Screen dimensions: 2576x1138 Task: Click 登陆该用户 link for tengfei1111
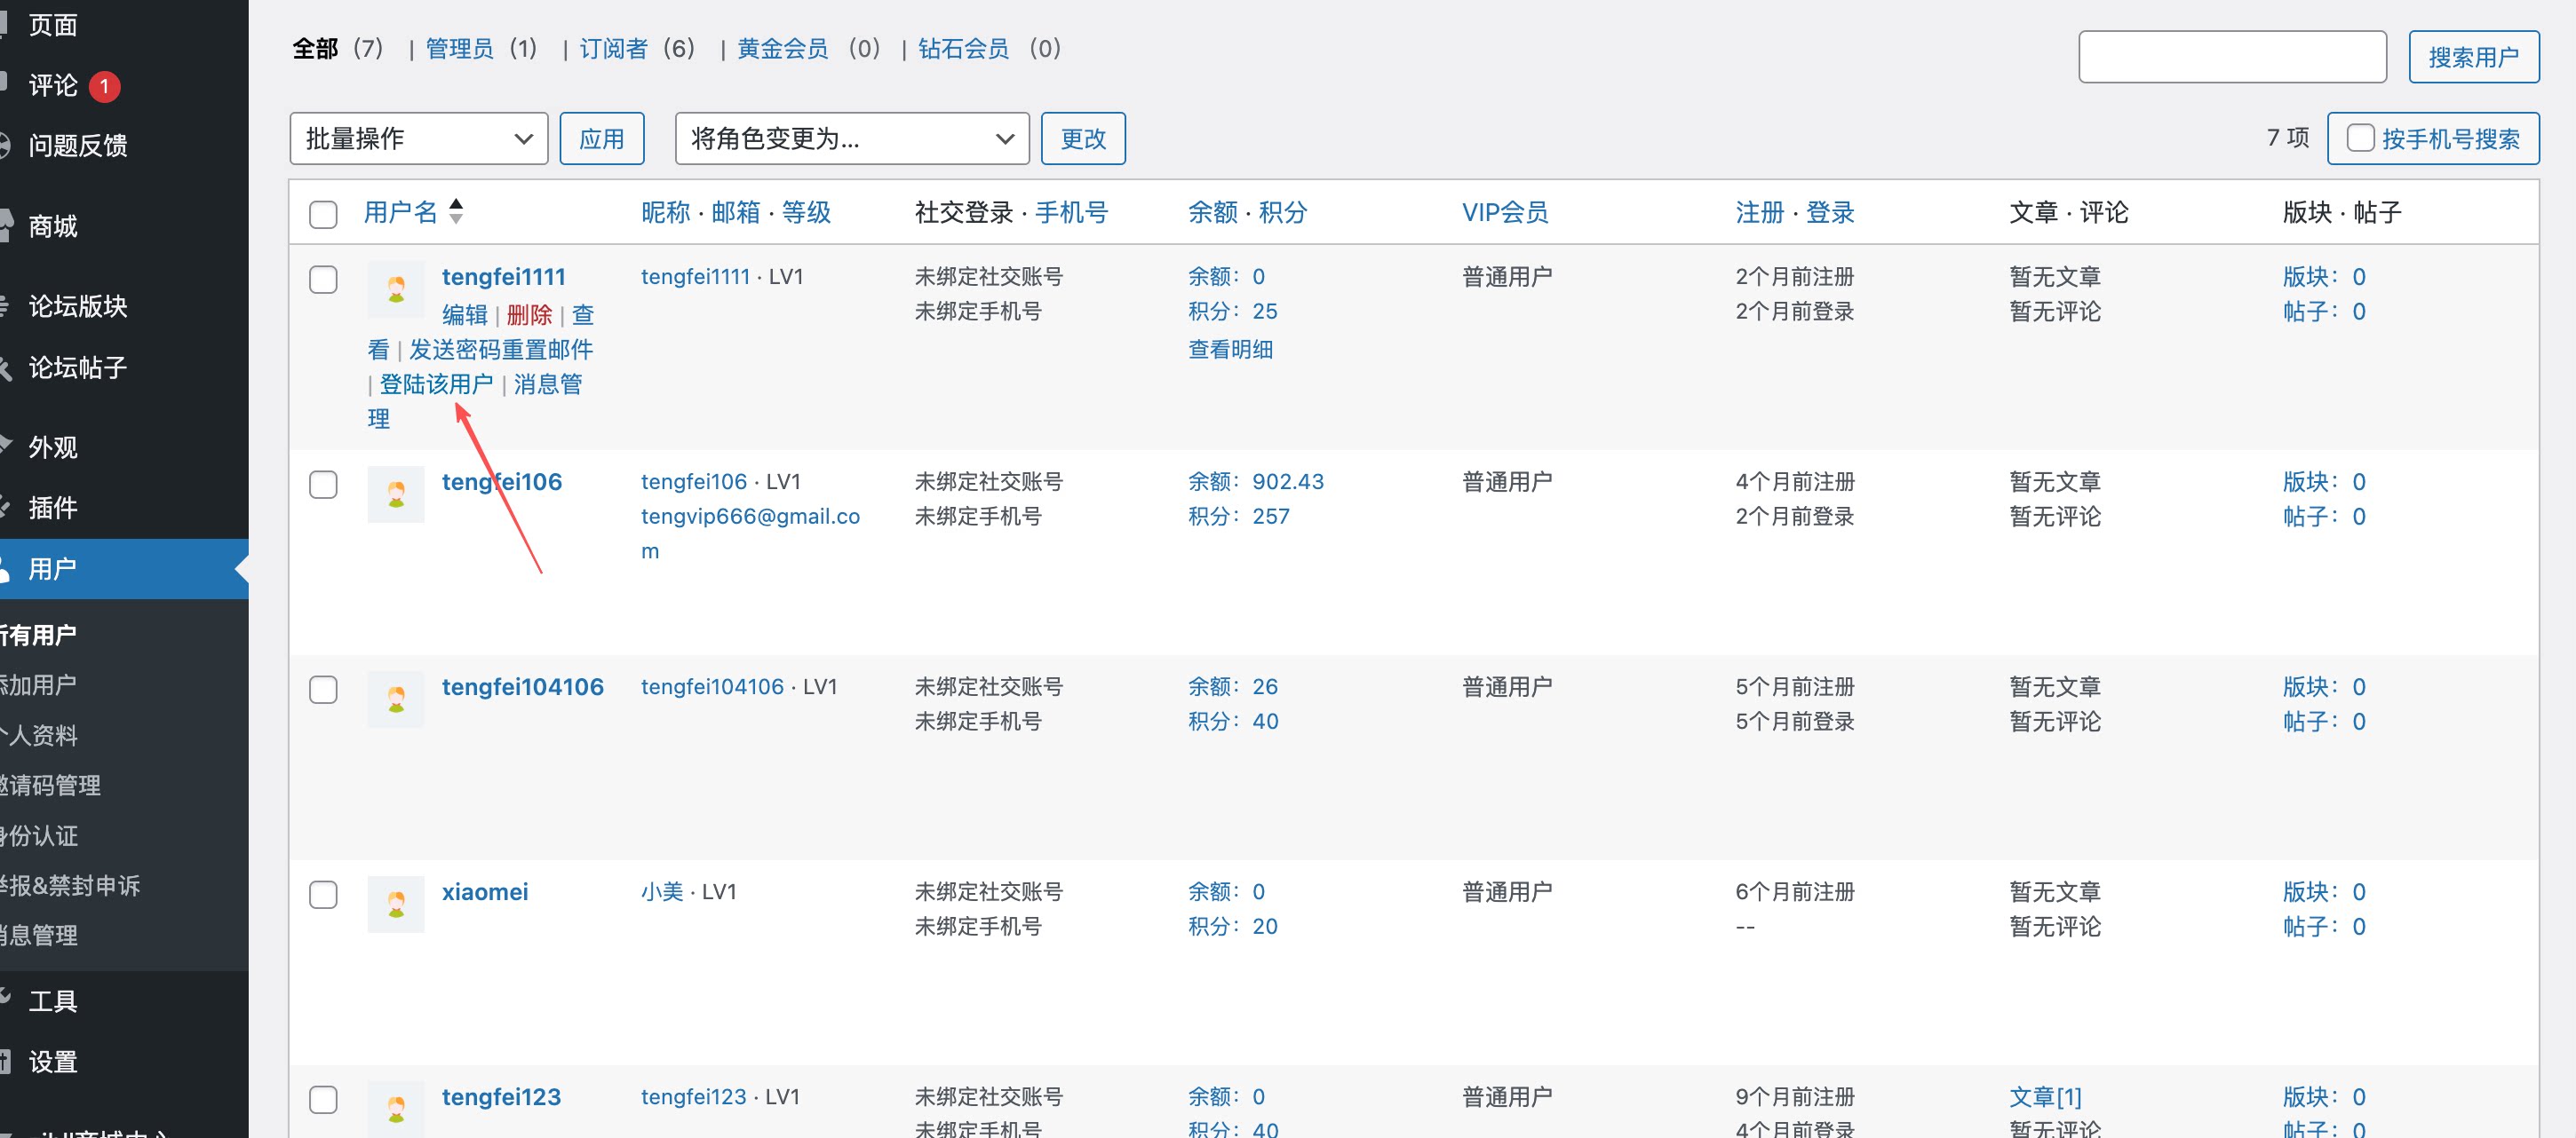click(436, 384)
